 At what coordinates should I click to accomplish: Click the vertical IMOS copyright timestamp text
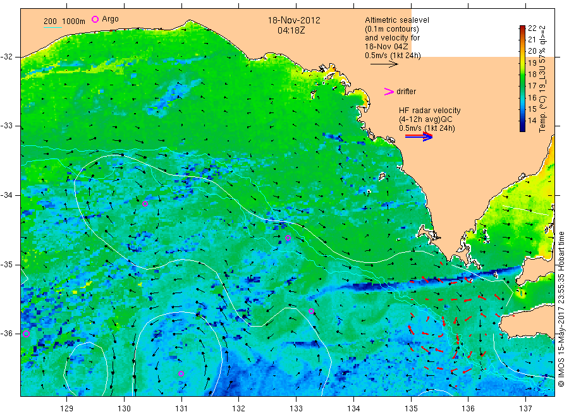(x=561, y=309)
